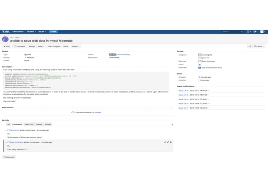
Task: Click Stop watching this issue link
Action: 212,68
